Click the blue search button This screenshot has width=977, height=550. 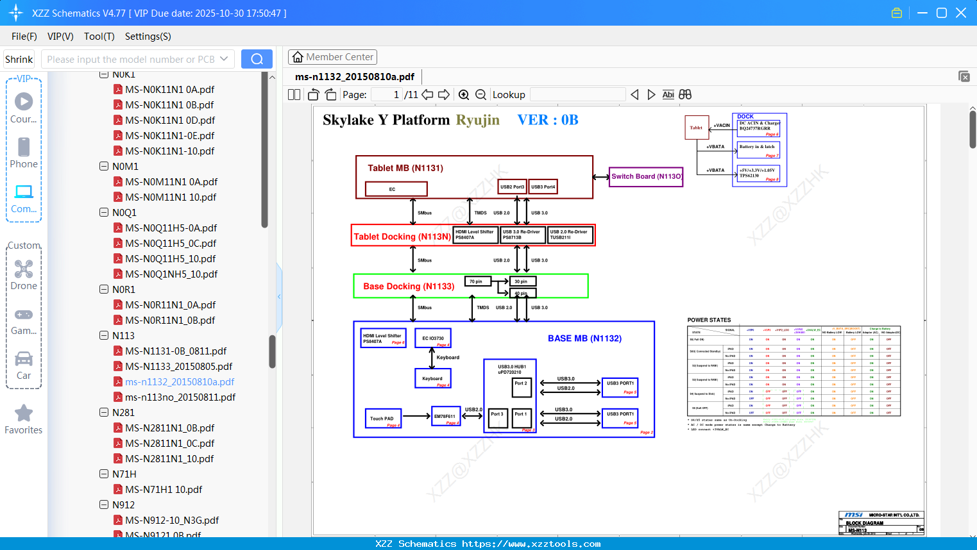point(257,59)
